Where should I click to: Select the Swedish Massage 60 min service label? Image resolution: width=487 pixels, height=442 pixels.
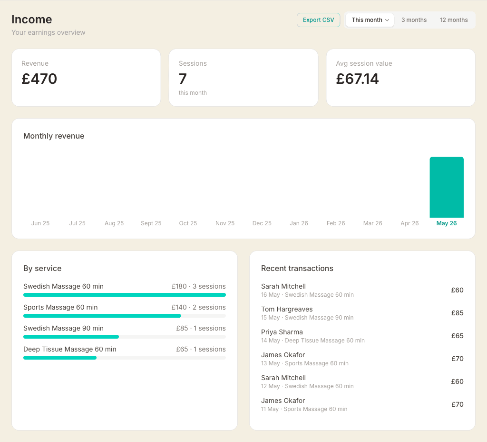[x=63, y=286]
